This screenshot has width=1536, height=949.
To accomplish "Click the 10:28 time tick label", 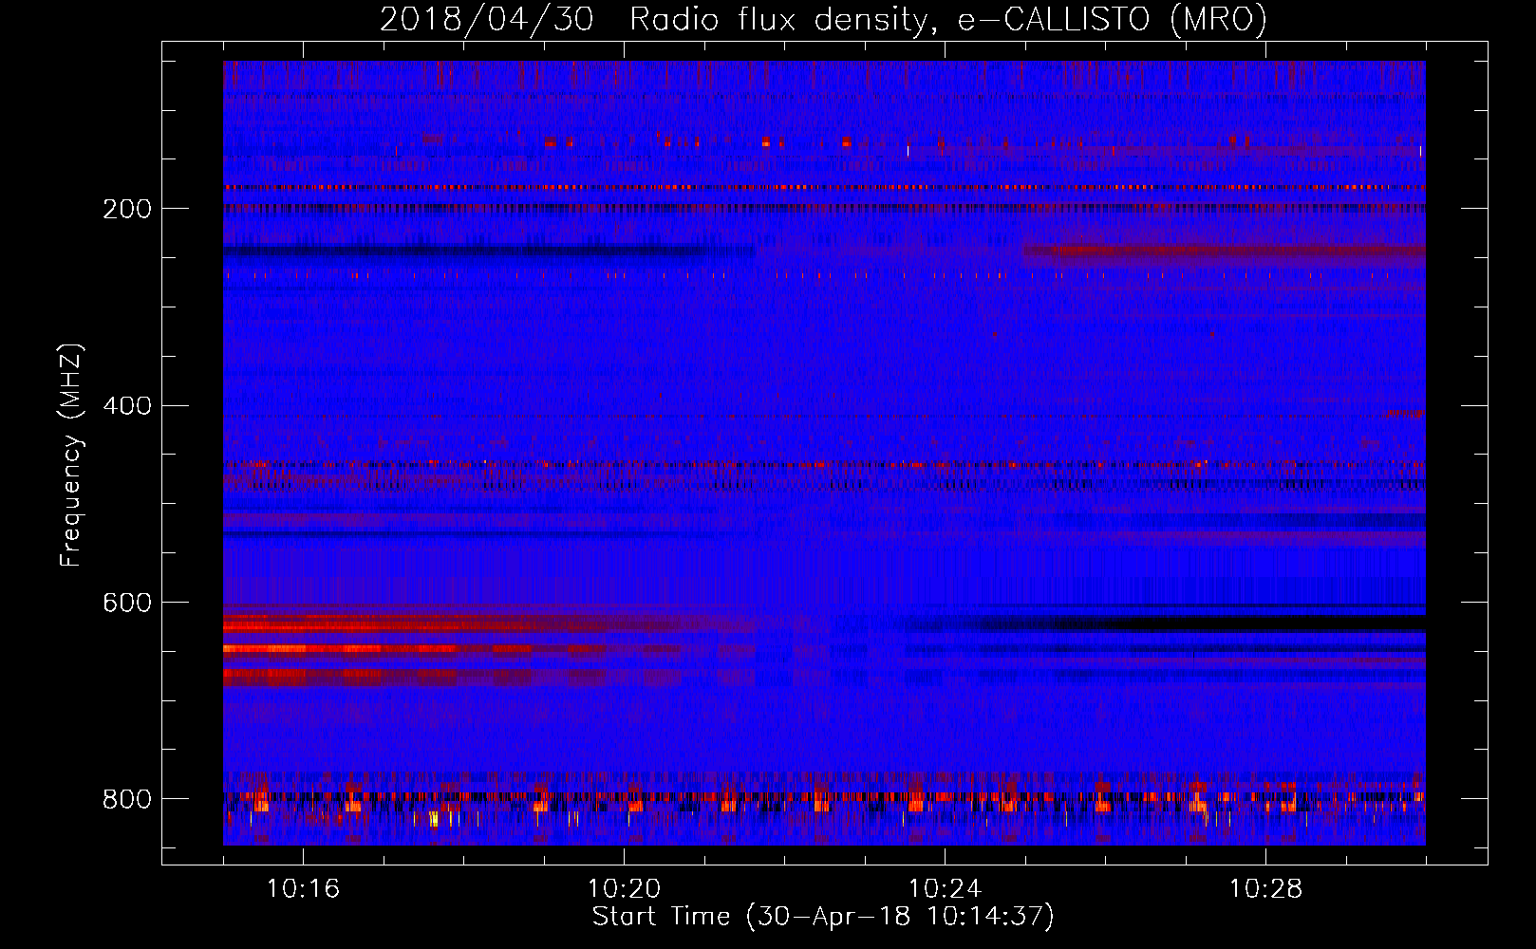I will point(1265,888).
